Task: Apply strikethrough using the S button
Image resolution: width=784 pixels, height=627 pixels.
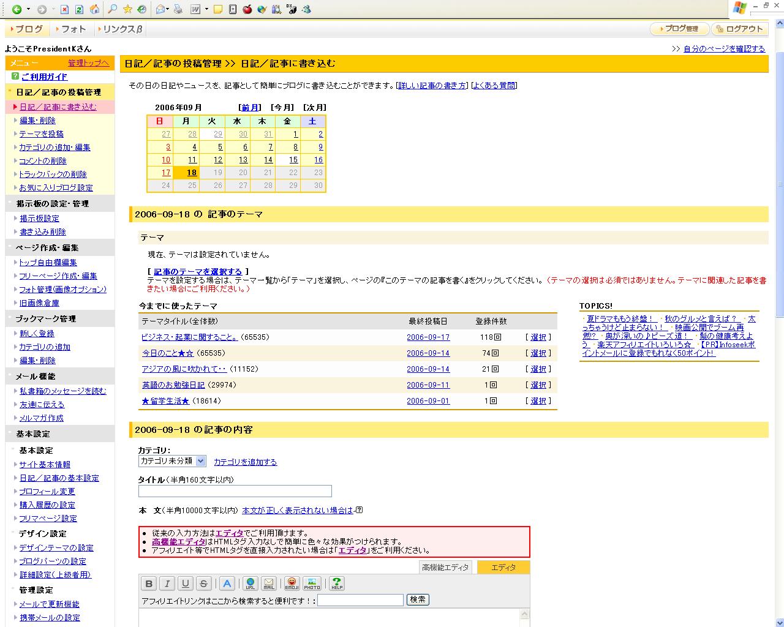Action: tap(204, 584)
